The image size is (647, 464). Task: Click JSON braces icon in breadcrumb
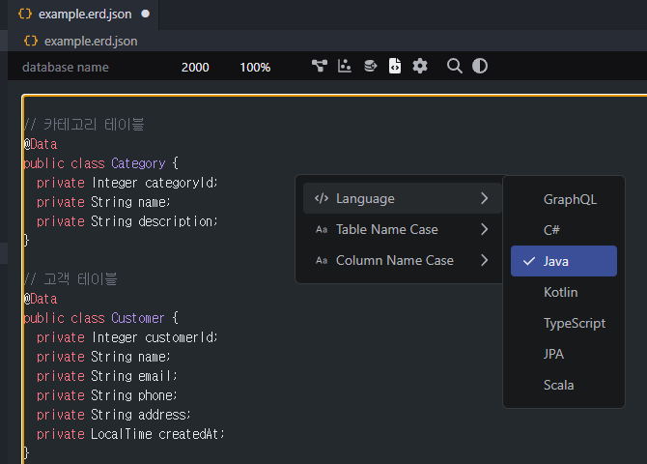(x=31, y=41)
